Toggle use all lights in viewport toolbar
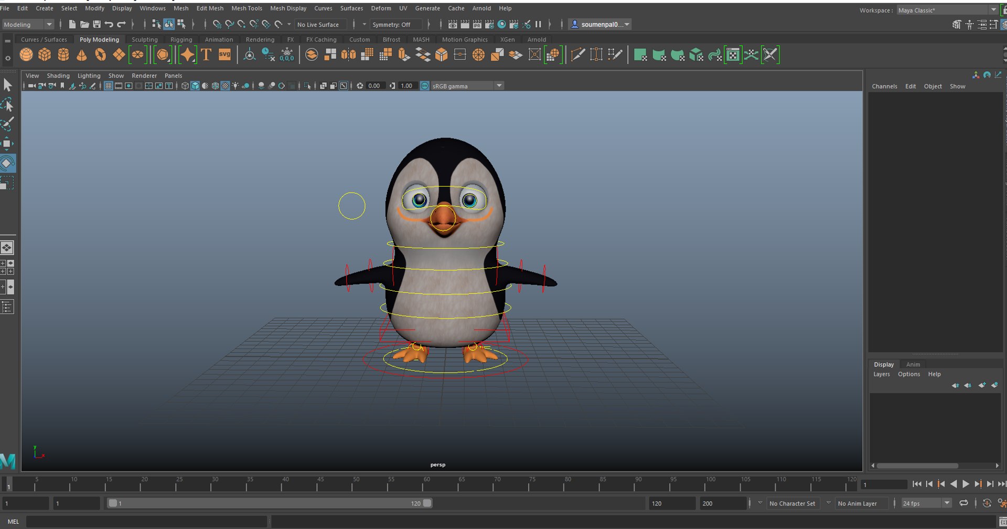Viewport: 1007px width, 529px height. (235, 86)
